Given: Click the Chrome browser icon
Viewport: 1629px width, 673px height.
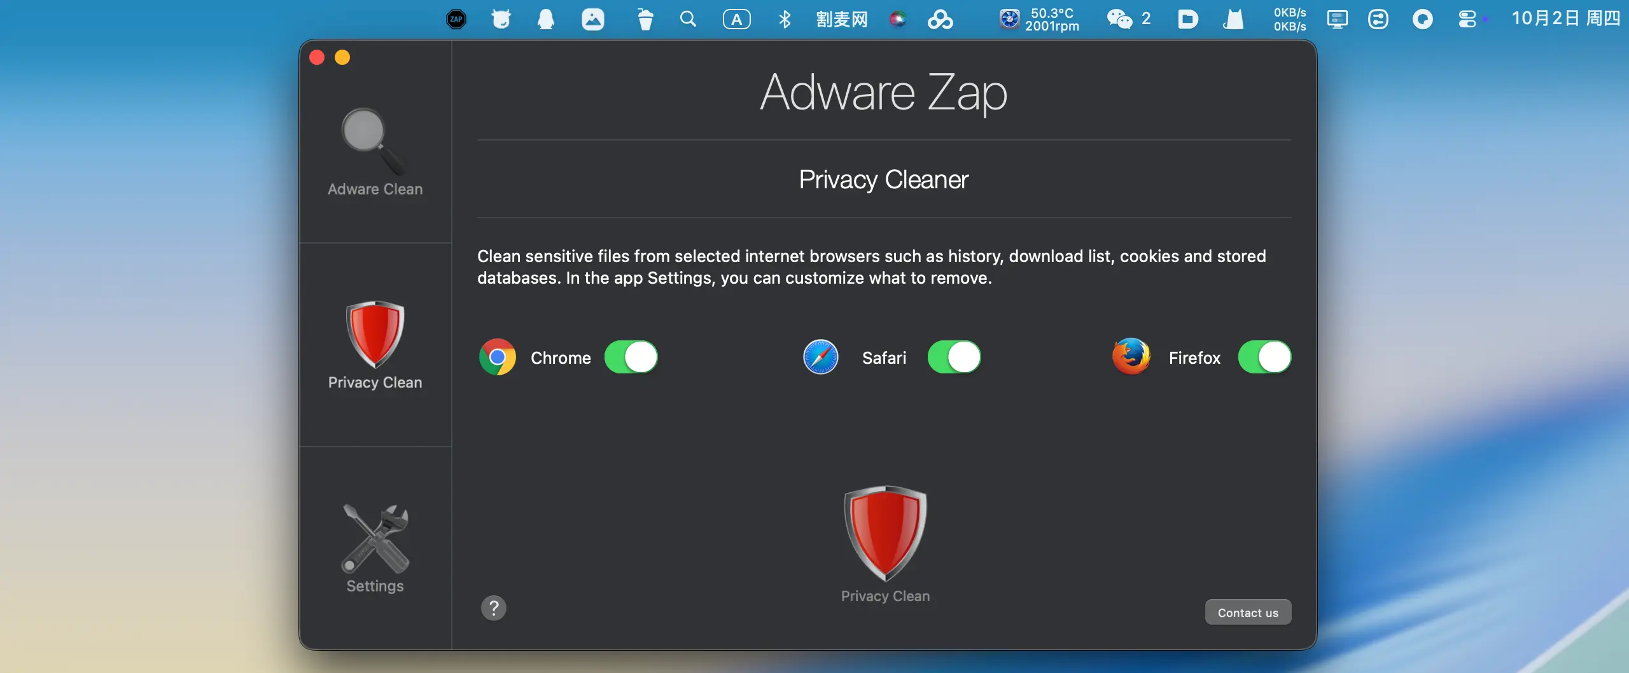Looking at the screenshot, I should (x=498, y=357).
